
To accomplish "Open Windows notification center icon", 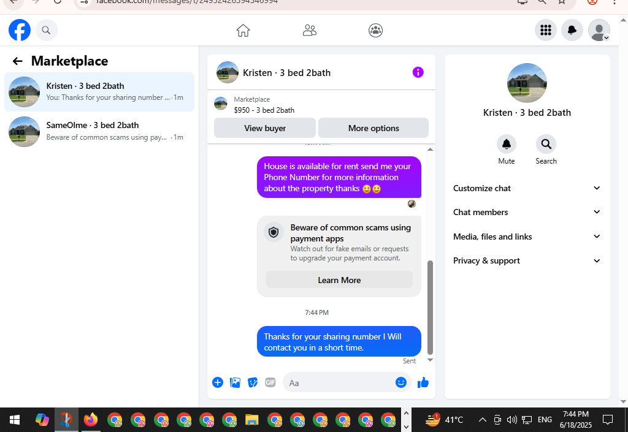I will pos(608,420).
